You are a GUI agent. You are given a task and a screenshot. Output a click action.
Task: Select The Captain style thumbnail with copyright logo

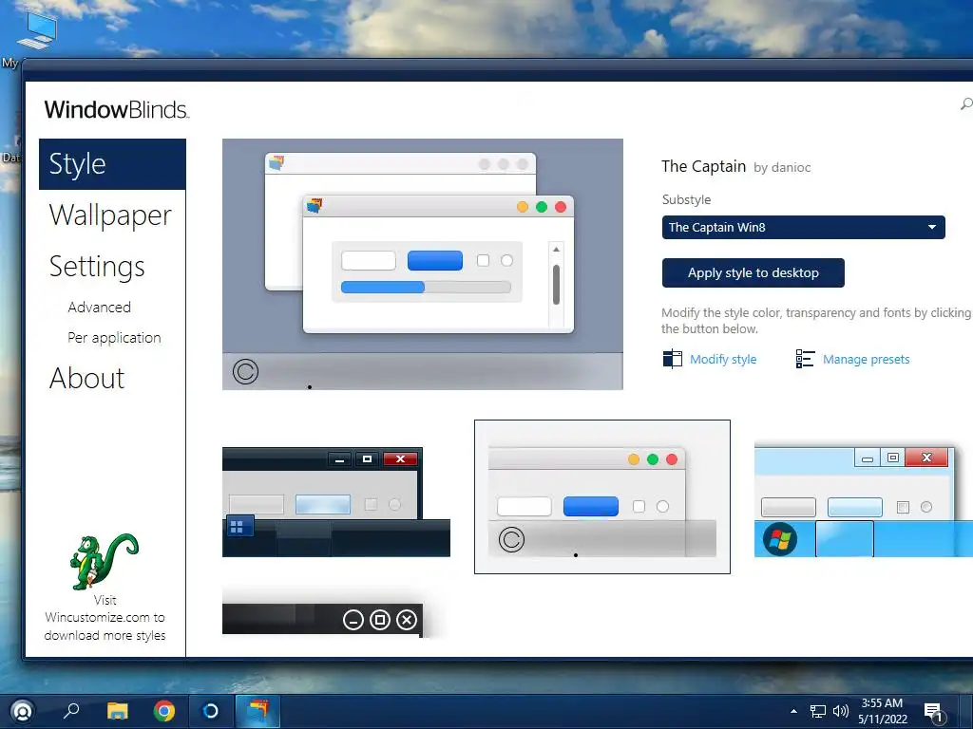coord(601,496)
